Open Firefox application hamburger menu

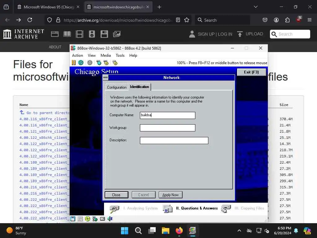pyautogui.click(x=310, y=20)
